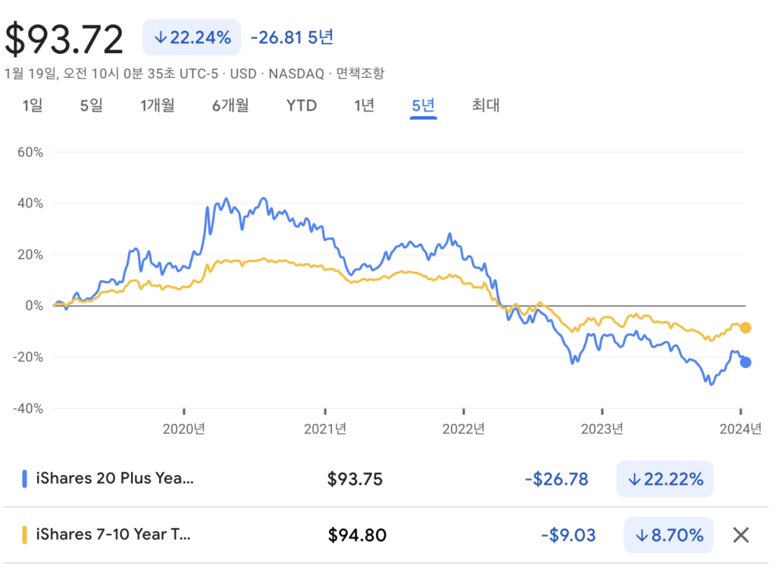Click the 2021년 axis label
This screenshot has width=776, height=571.
pyautogui.click(x=324, y=429)
